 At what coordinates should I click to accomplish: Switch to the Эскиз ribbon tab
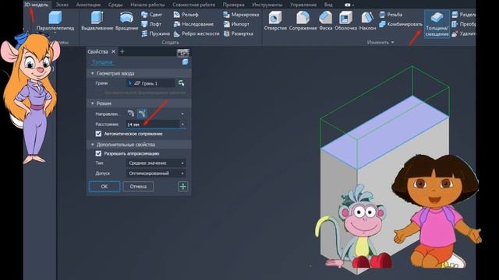62,5
